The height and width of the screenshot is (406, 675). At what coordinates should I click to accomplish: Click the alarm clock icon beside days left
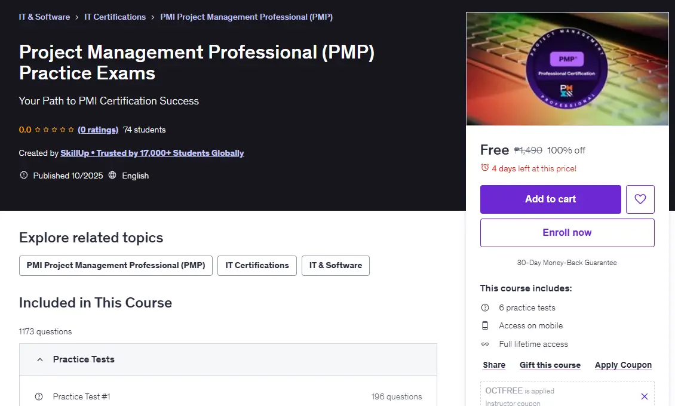click(x=484, y=168)
